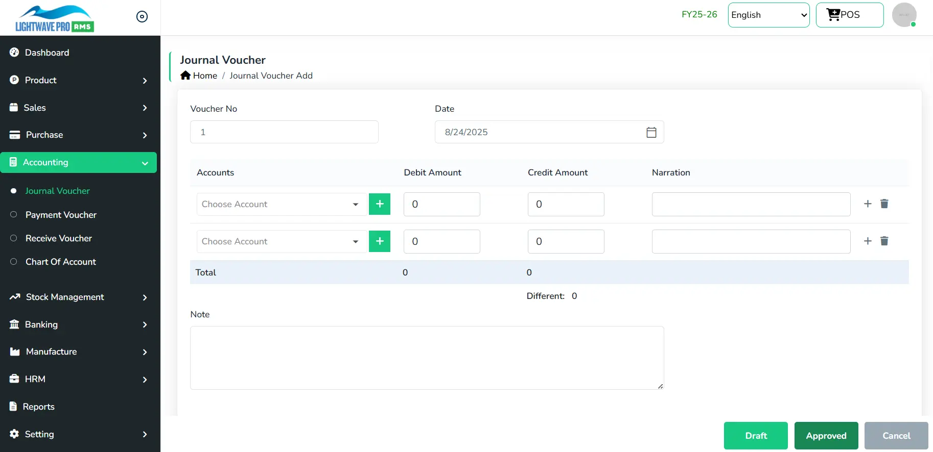
Task: Select Payment Voucher in the sidebar
Action: point(61,215)
